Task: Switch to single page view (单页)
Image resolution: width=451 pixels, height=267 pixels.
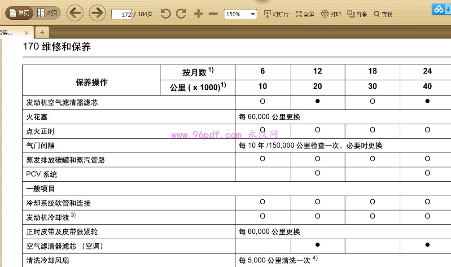Action: [x=20, y=13]
